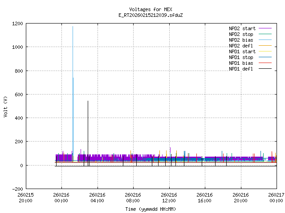Select the NPD1 bias legend entry
Image resolution: width=285 pixels, height=213 pixels.
tap(241, 63)
